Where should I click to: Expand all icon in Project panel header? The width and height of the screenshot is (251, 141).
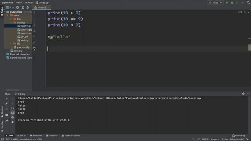[23, 7]
